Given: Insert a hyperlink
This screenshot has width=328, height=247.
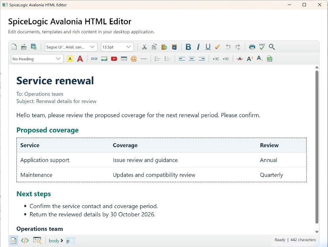Looking at the screenshot, I should [94, 59].
